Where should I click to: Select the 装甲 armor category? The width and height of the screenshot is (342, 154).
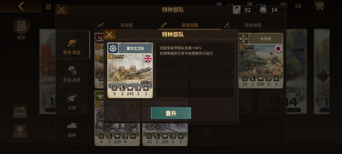(x=72, y=130)
